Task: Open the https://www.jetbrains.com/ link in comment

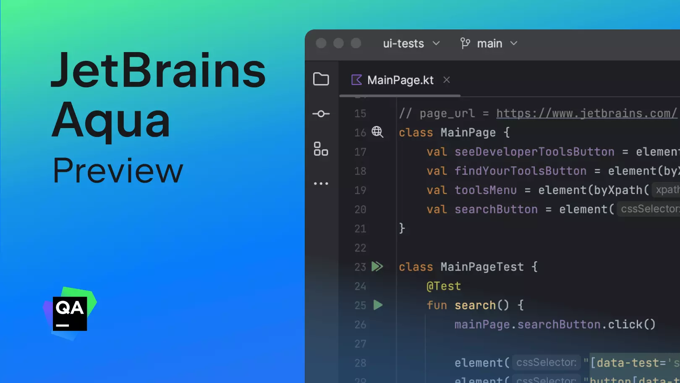Action: pos(586,113)
